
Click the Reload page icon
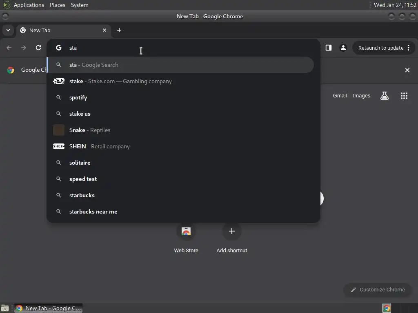(38, 48)
